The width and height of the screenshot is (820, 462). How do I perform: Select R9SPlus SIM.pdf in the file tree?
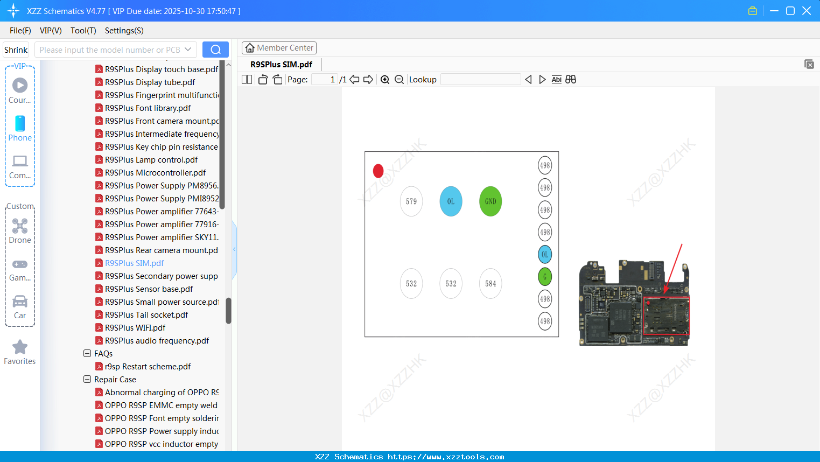(x=134, y=263)
